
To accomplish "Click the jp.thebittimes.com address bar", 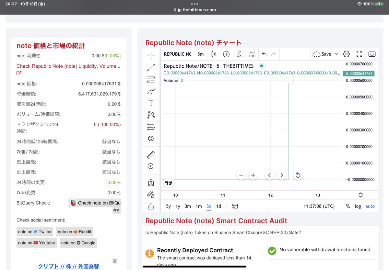I will (x=194, y=10).
